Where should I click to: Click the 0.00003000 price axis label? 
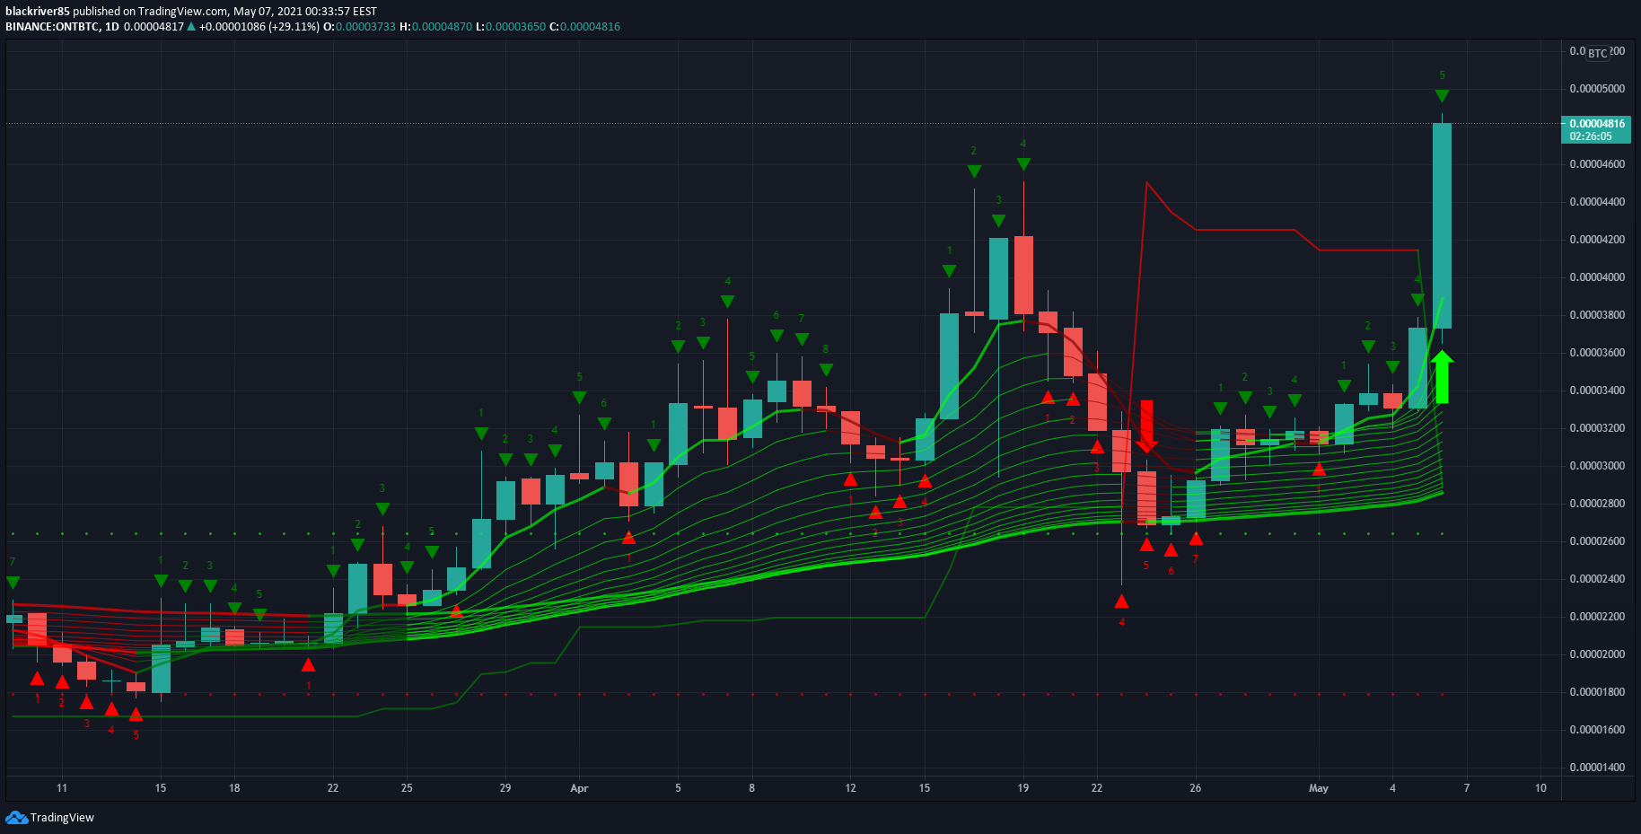(1597, 466)
